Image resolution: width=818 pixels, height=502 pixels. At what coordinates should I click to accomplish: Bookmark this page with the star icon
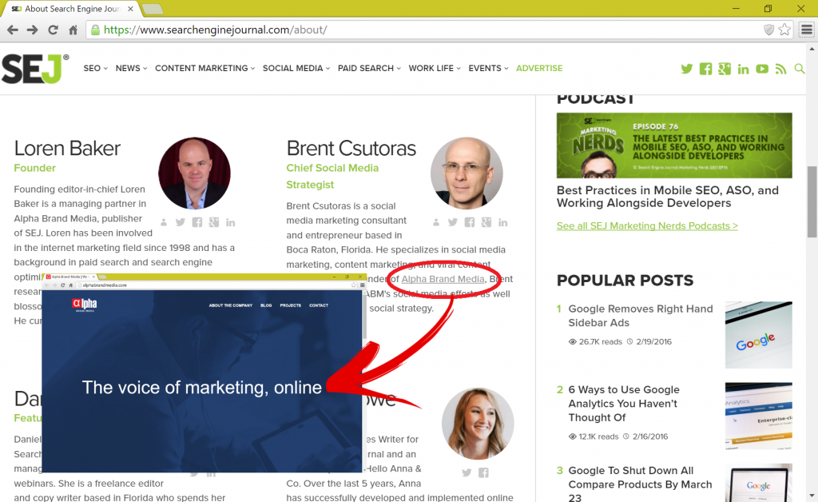pos(784,30)
